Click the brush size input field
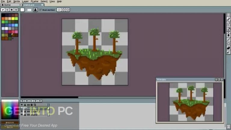Image resolution: width=231 pixels, height=130 pixels. click(x=29, y=10)
